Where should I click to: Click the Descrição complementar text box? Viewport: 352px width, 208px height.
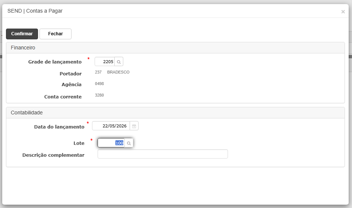pos(163,154)
